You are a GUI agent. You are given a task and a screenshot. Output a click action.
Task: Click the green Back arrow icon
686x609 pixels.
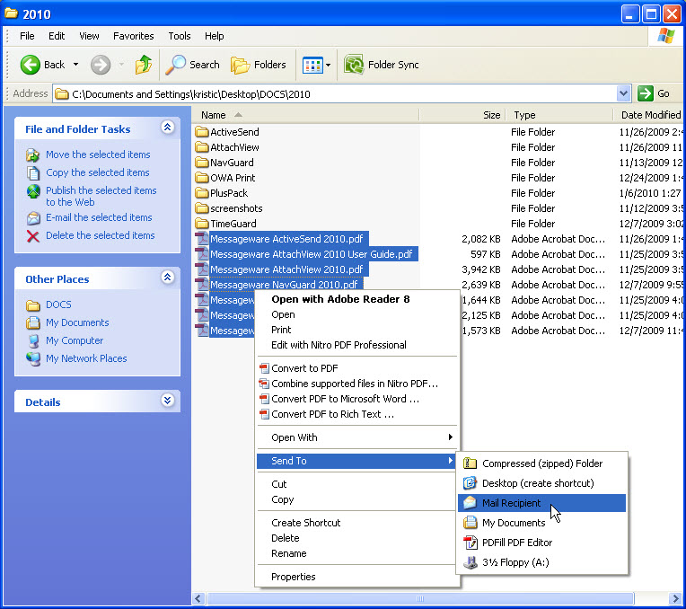[x=31, y=65]
